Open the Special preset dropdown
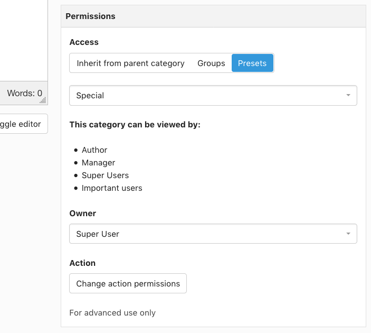The image size is (371, 333). tap(213, 96)
